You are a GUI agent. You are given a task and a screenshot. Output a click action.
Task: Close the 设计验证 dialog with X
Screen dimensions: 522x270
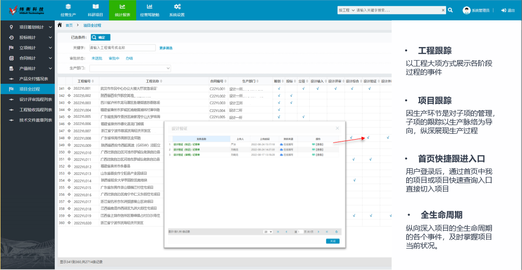(338, 128)
